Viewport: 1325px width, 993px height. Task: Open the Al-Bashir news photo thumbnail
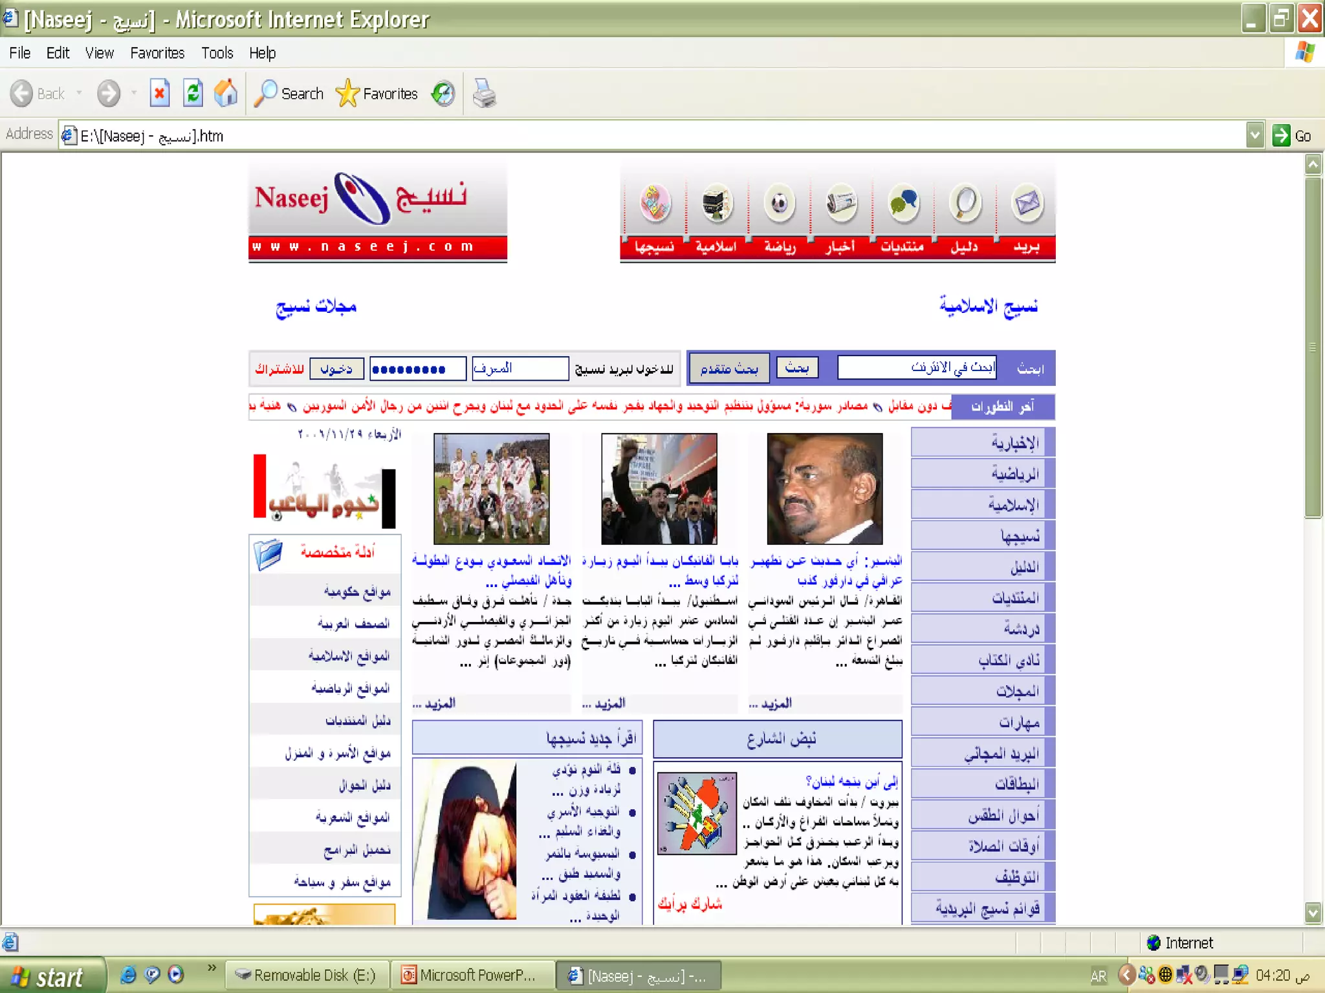point(824,489)
